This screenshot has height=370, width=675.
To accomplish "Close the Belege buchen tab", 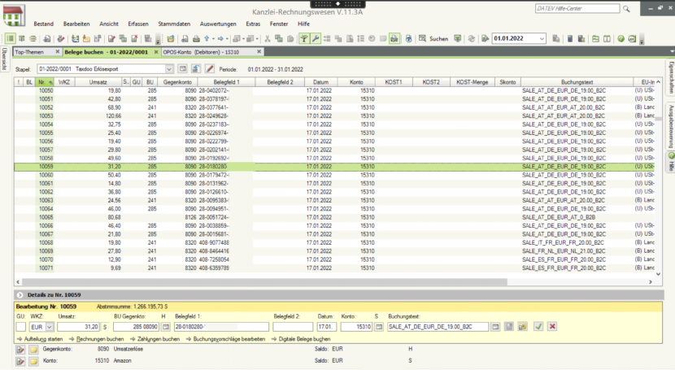I will pyautogui.click(x=156, y=52).
